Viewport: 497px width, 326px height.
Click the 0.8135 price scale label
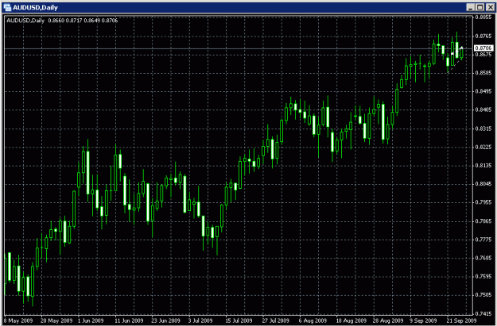483,165
